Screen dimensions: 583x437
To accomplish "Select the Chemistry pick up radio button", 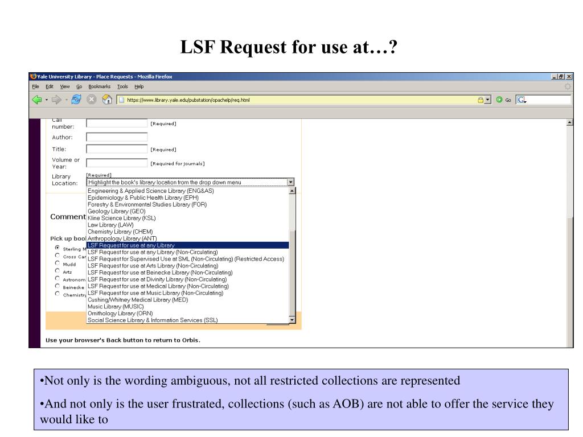I will pyautogui.click(x=58, y=294).
